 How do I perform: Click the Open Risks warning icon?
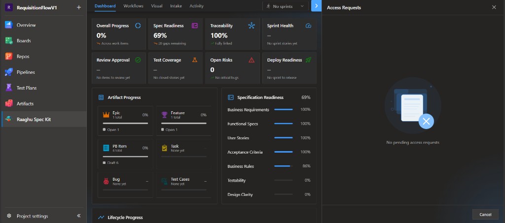[x=252, y=60]
